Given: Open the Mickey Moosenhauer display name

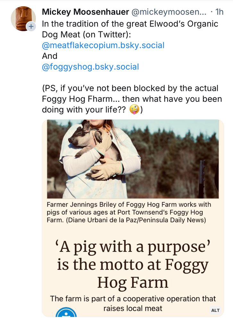Looking at the screenshot, I should [x=84, y=12].
